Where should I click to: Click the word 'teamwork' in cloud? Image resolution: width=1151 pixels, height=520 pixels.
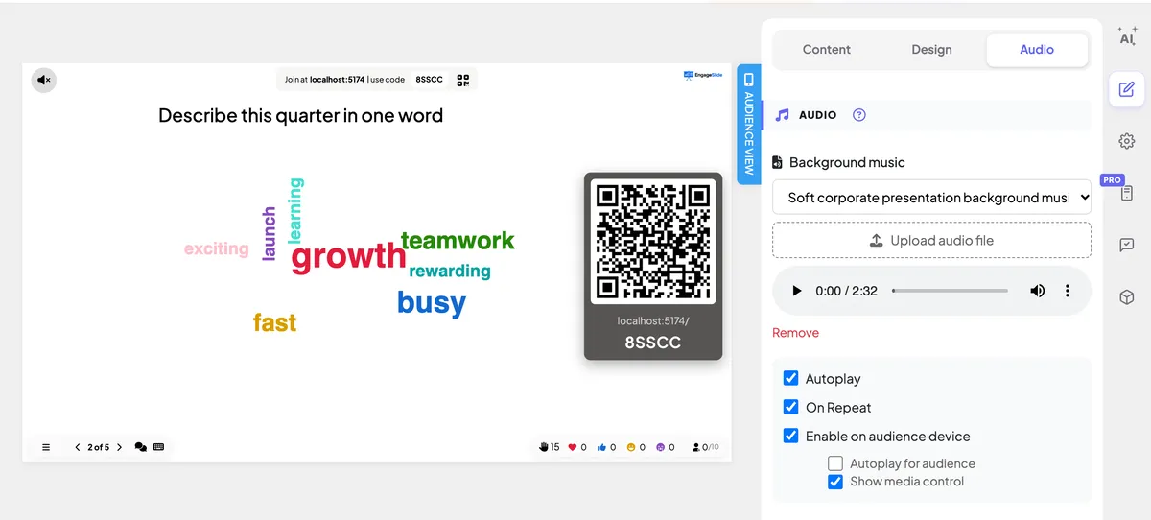point(458,241)
